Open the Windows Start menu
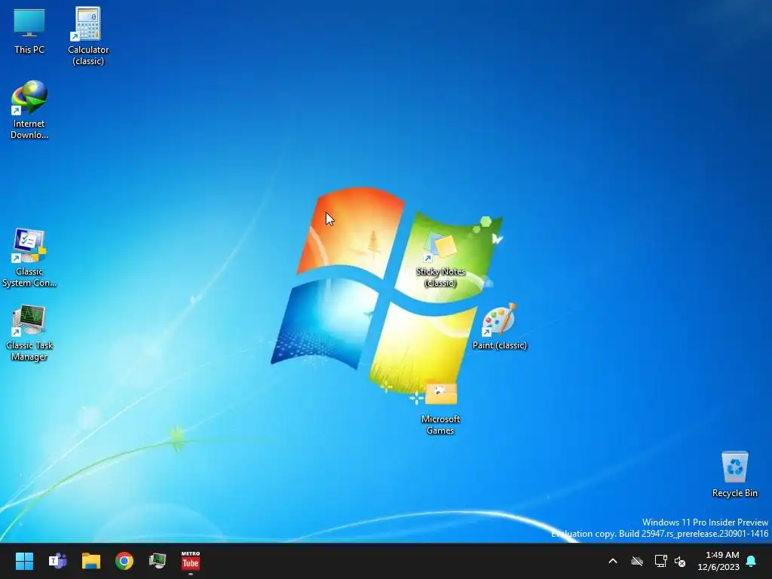The image size is (772, 579). pyautogui.click(x=24, y=561)
